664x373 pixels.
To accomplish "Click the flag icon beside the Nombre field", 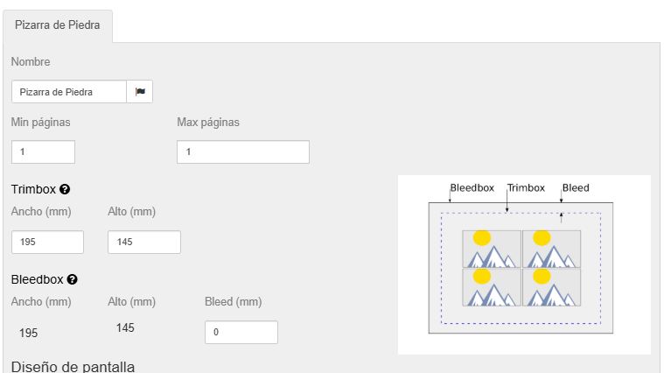I will pyautogui.click(x=140, y=91).
